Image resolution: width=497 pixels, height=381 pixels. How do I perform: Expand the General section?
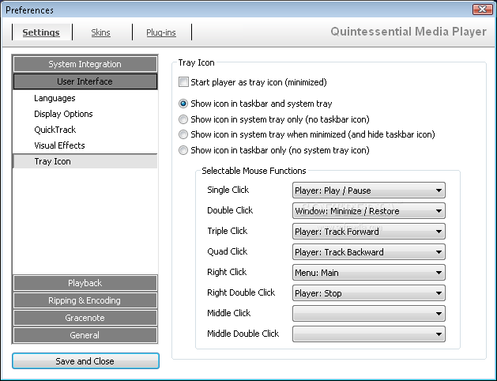tap(85, 335)
